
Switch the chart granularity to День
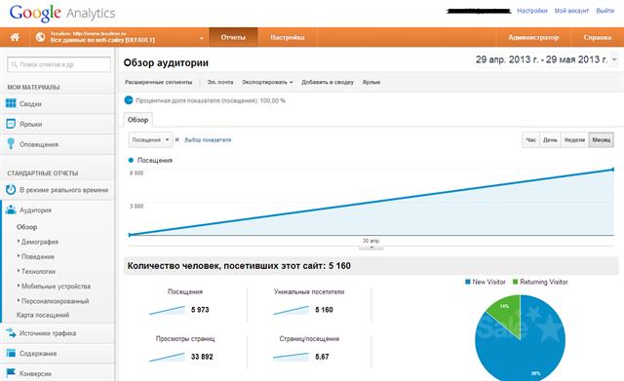pos(550,140)
